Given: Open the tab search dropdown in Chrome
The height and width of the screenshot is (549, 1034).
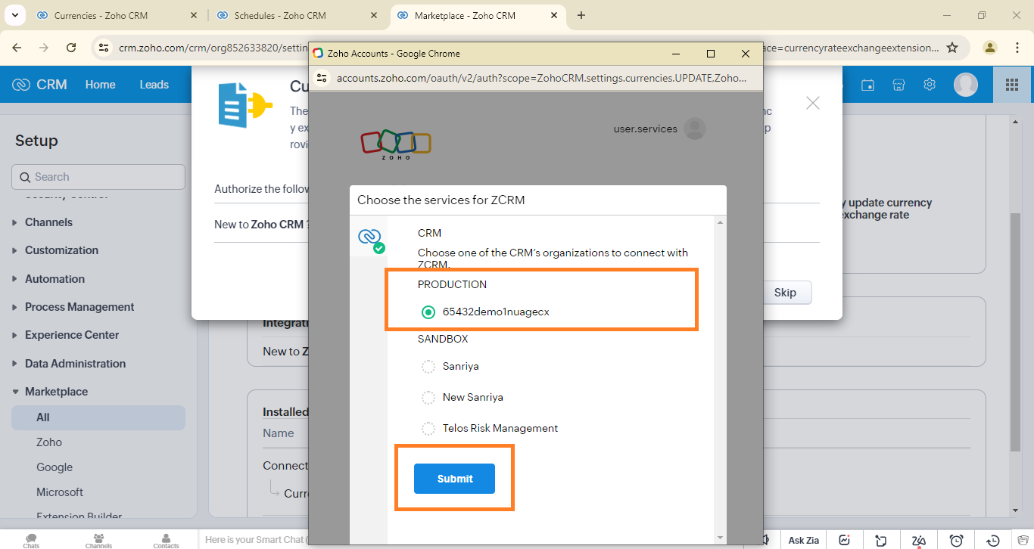Looking at the screenshot, I should pyautogui.click(x=14, y=15).
